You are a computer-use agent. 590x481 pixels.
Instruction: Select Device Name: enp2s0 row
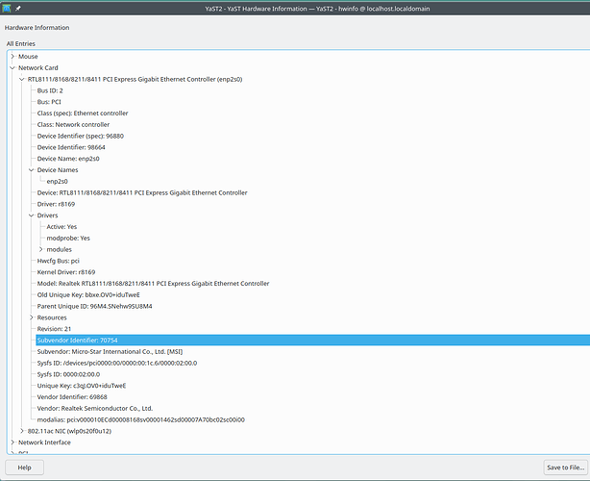click(x=68, y=159)
